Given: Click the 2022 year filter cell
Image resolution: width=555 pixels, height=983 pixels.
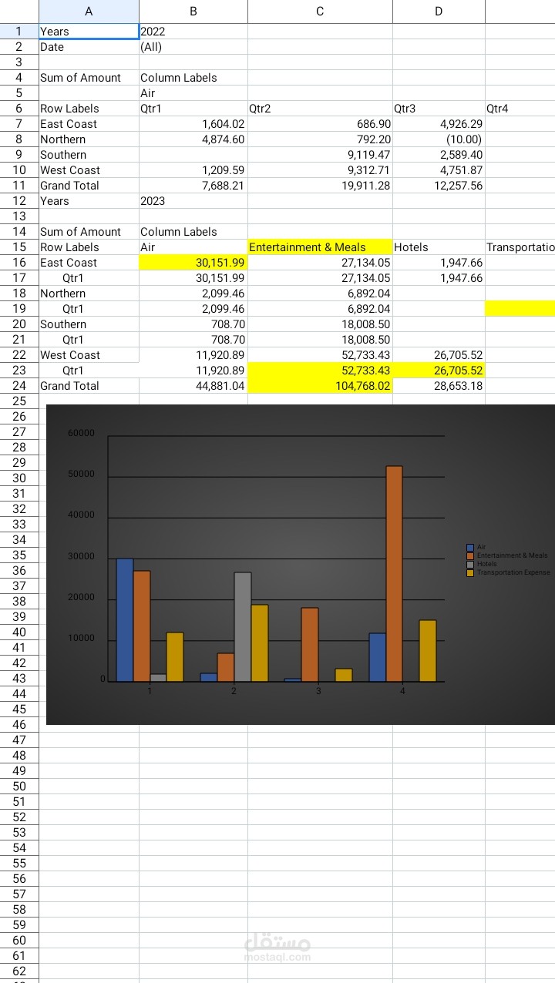Looking at the screenshot, I should (x=193, y=32).
